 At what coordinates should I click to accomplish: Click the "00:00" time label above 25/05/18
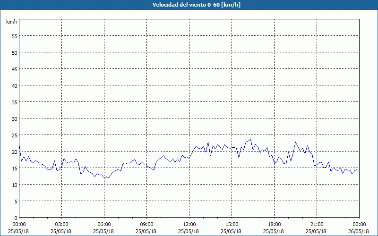coord(19,225)
